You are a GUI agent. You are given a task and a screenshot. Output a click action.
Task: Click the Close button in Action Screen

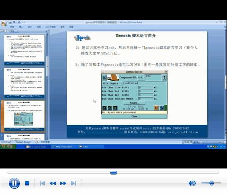tap(134, 117)
